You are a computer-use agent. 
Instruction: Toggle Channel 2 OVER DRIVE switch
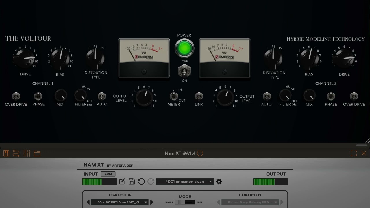click(x=354, y=96)
